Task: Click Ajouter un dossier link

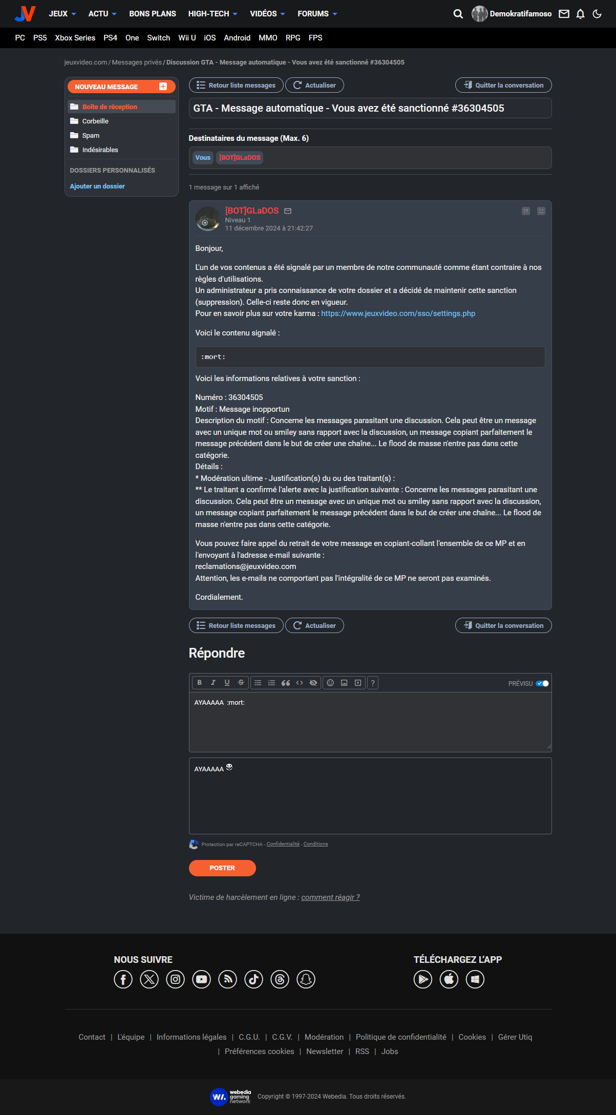Action: pyautogui.click(x=97, y=186)
